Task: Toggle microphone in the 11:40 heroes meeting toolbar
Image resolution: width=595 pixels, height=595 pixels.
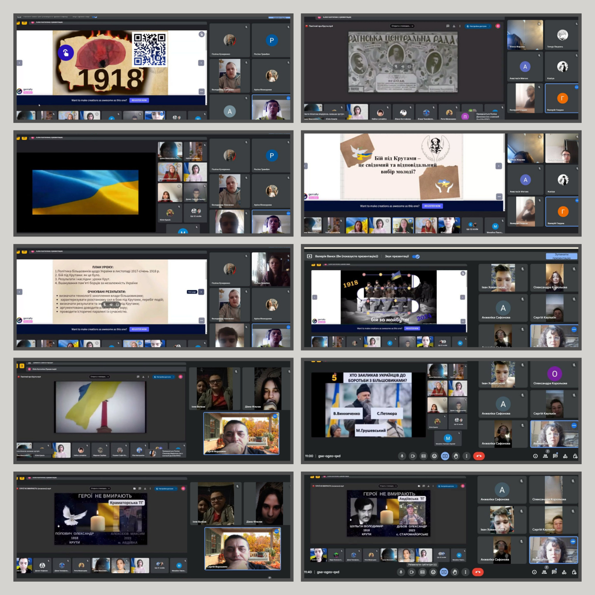Action: click(x=401, y=572)
